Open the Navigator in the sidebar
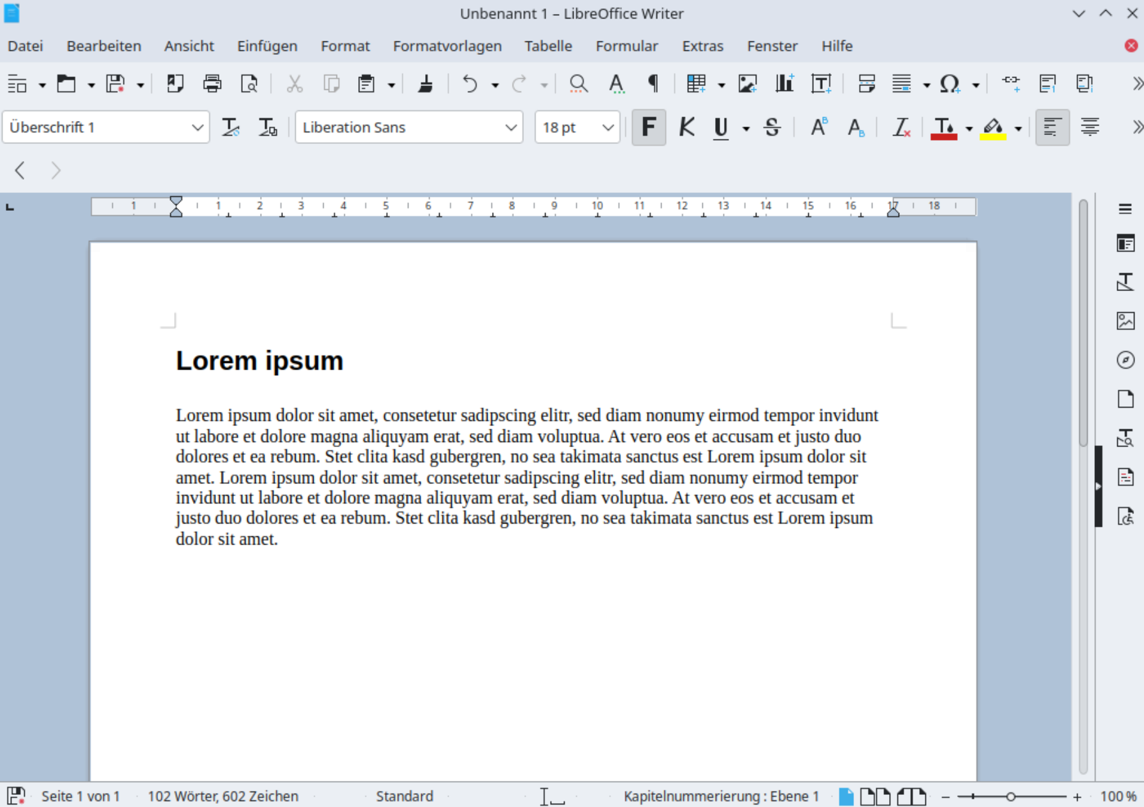1144x807 pixels. [x=1126, y=360]
